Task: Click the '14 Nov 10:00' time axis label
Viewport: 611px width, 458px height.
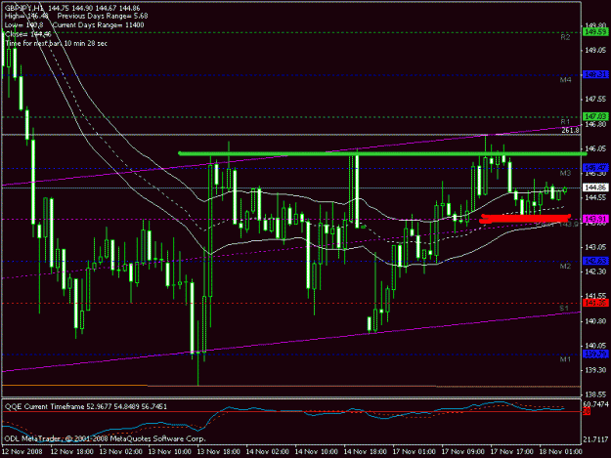Action: point(317,452)
